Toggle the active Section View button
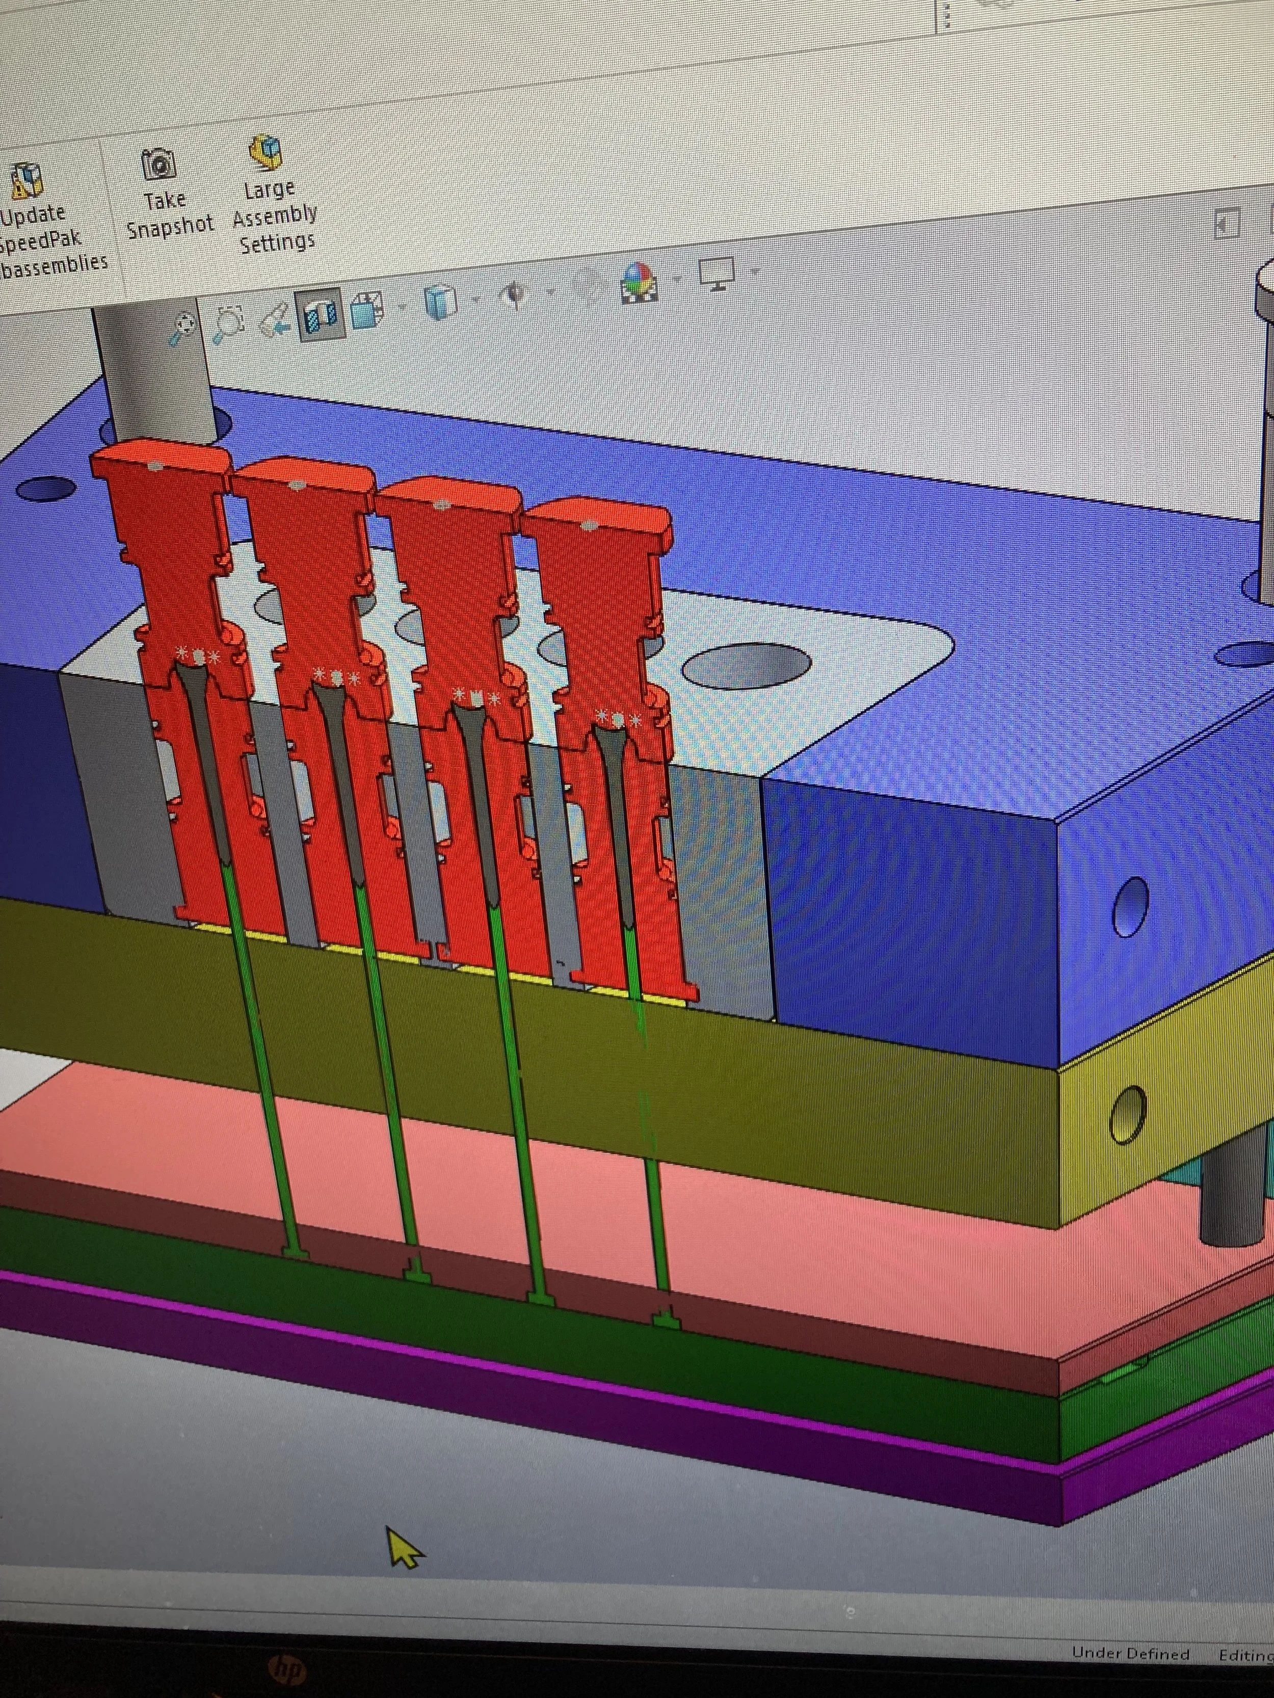The width and height of the screenshot is (1274, 1698). coord(320,315)
